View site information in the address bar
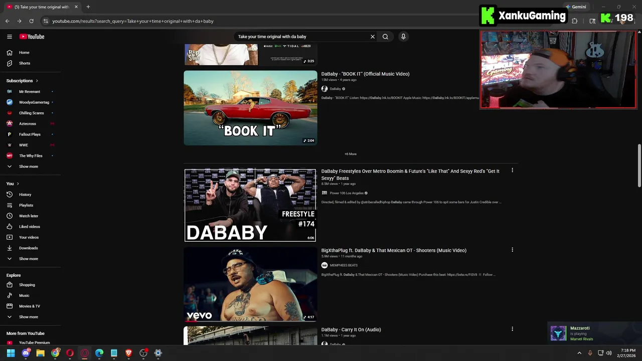642x361 pixels. pyautogui.click(x=46, y=21)
